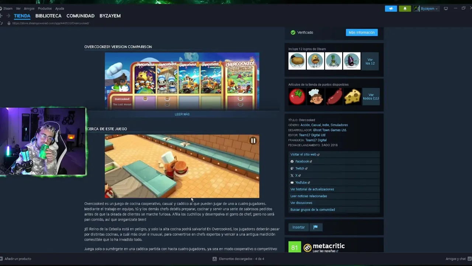Switch to the BIBLIOTECA tab
This screenshot has width=472, height=266.
tap(48, 16)
